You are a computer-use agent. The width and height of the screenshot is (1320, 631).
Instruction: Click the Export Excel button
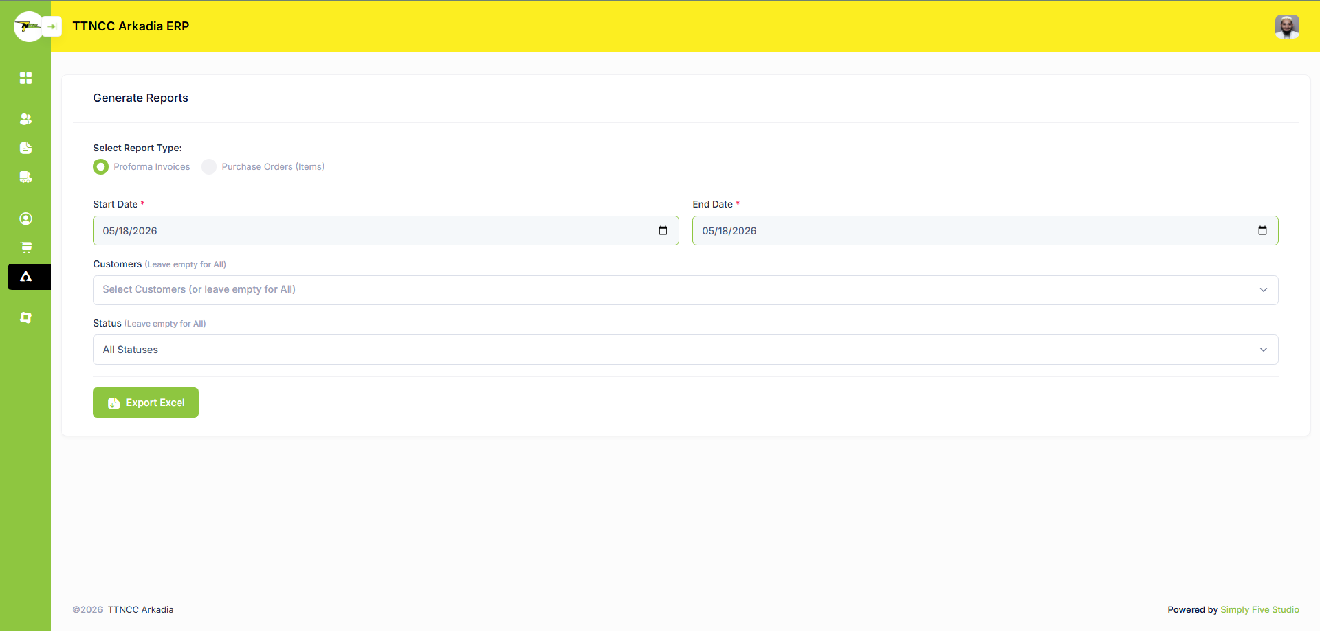pyautogui.click(x=146, y=402)
